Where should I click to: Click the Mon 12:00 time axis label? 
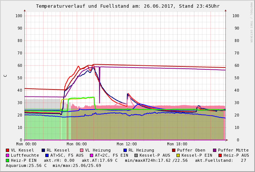(127, 144)
